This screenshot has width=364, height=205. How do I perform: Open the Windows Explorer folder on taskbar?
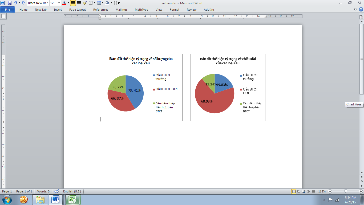point(40,199)
